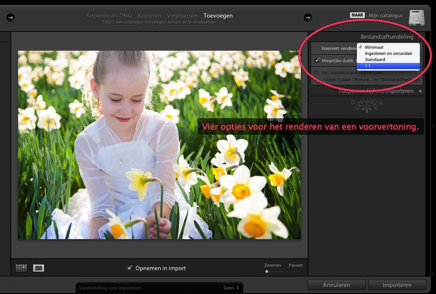The width and height of the screenshot is (436, 294).
Task: Switch to the 'Kopiëren als DNG' mode
Action: [109, 15]
